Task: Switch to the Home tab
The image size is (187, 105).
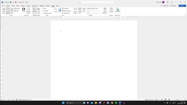Action: pyautogui.click(x=8, y=6)
